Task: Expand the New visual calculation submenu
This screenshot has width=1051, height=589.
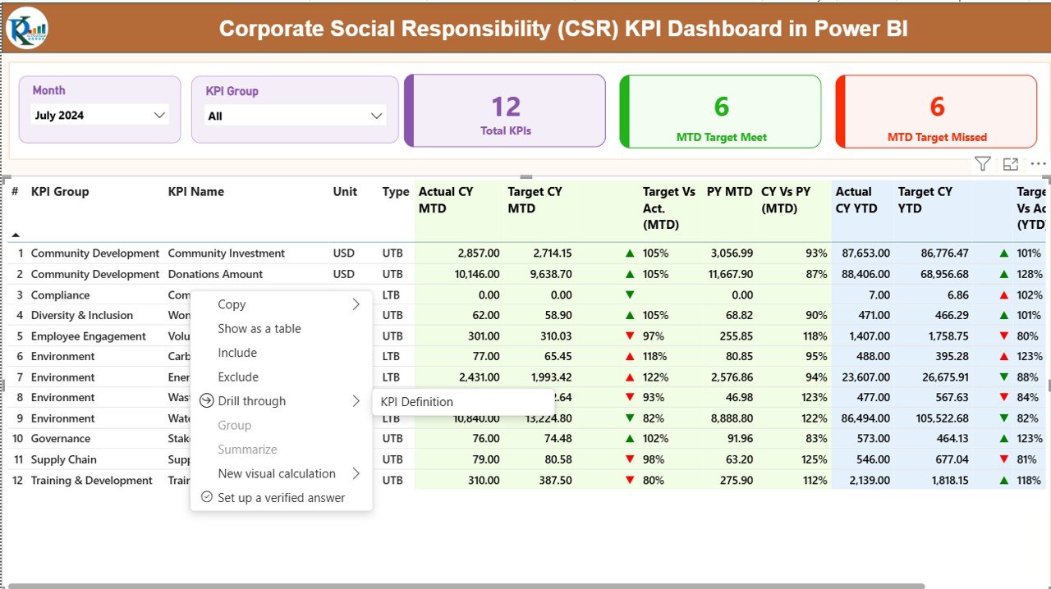Action: pos(356,473)
